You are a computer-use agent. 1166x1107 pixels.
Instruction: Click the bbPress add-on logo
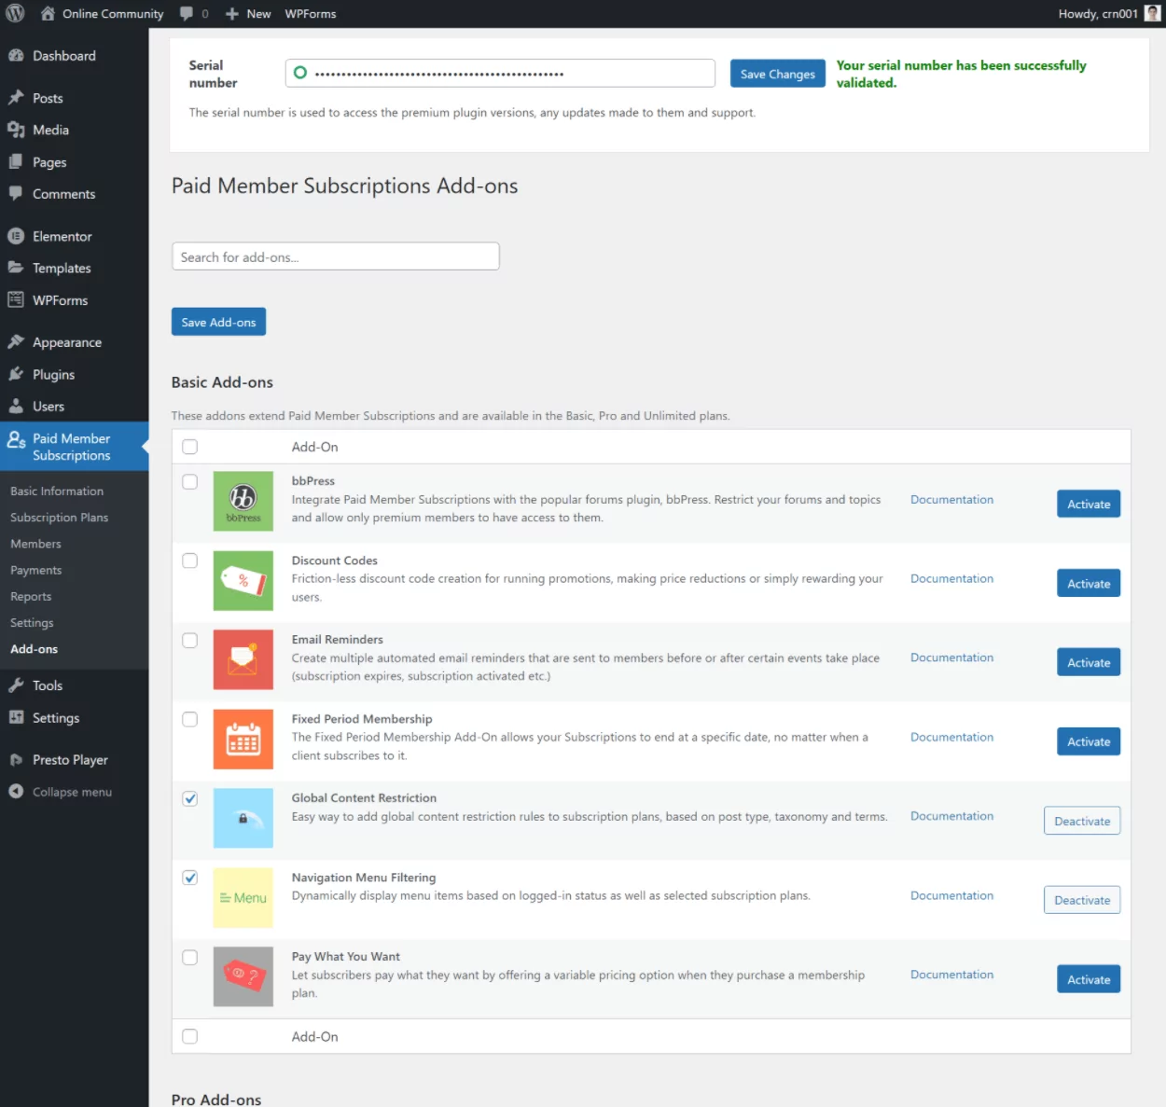(x=243, y=501)
